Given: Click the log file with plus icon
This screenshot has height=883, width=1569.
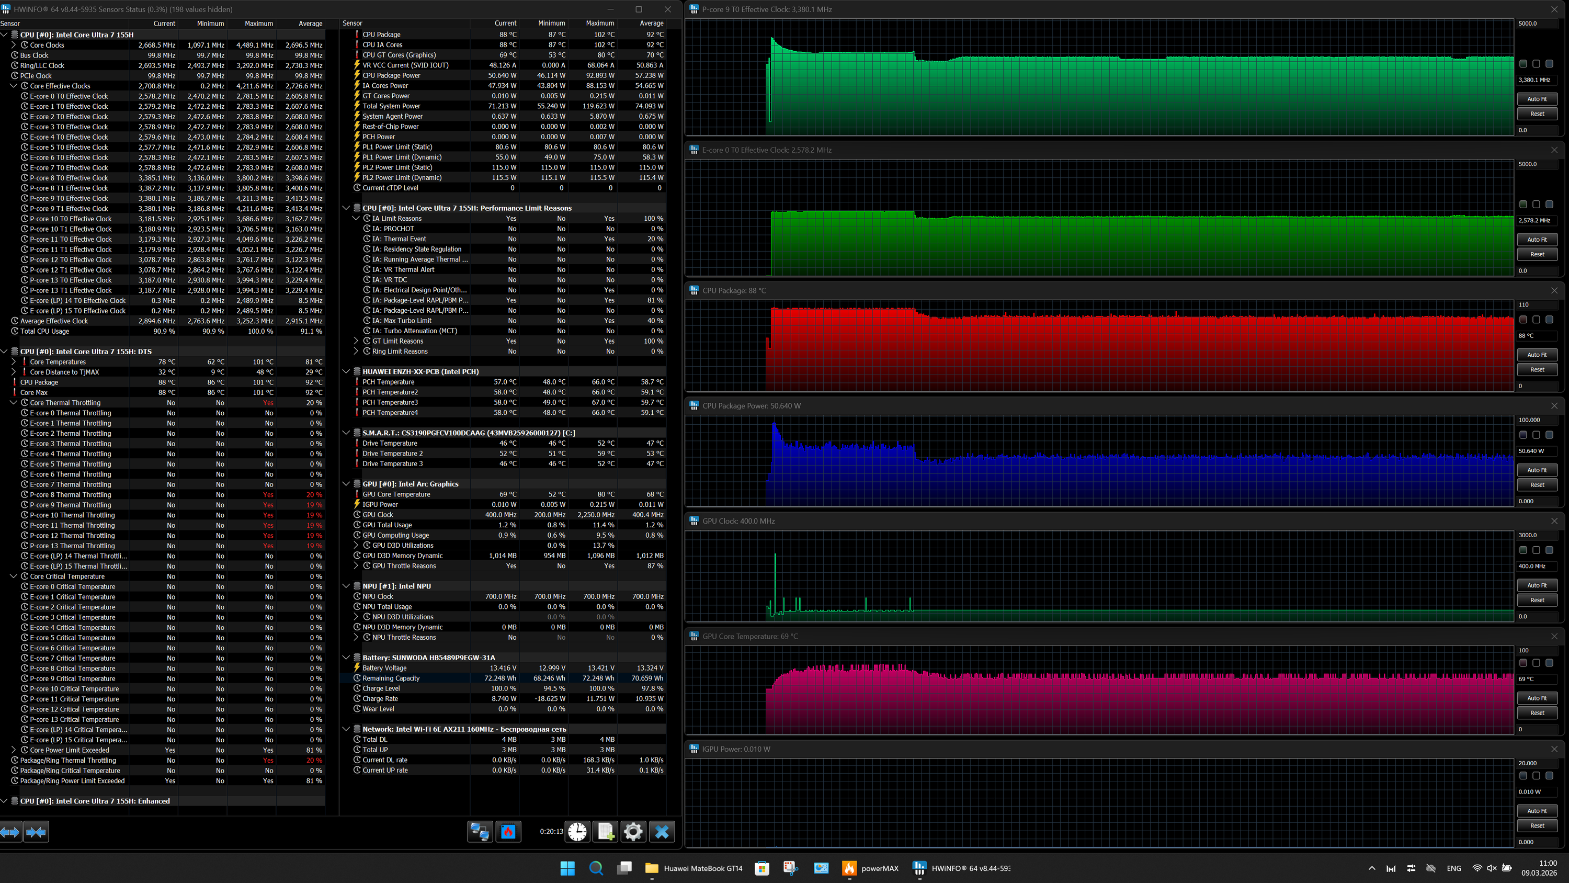Looking at the screenshot, I should pyautogui.click(x=606, y=831).
